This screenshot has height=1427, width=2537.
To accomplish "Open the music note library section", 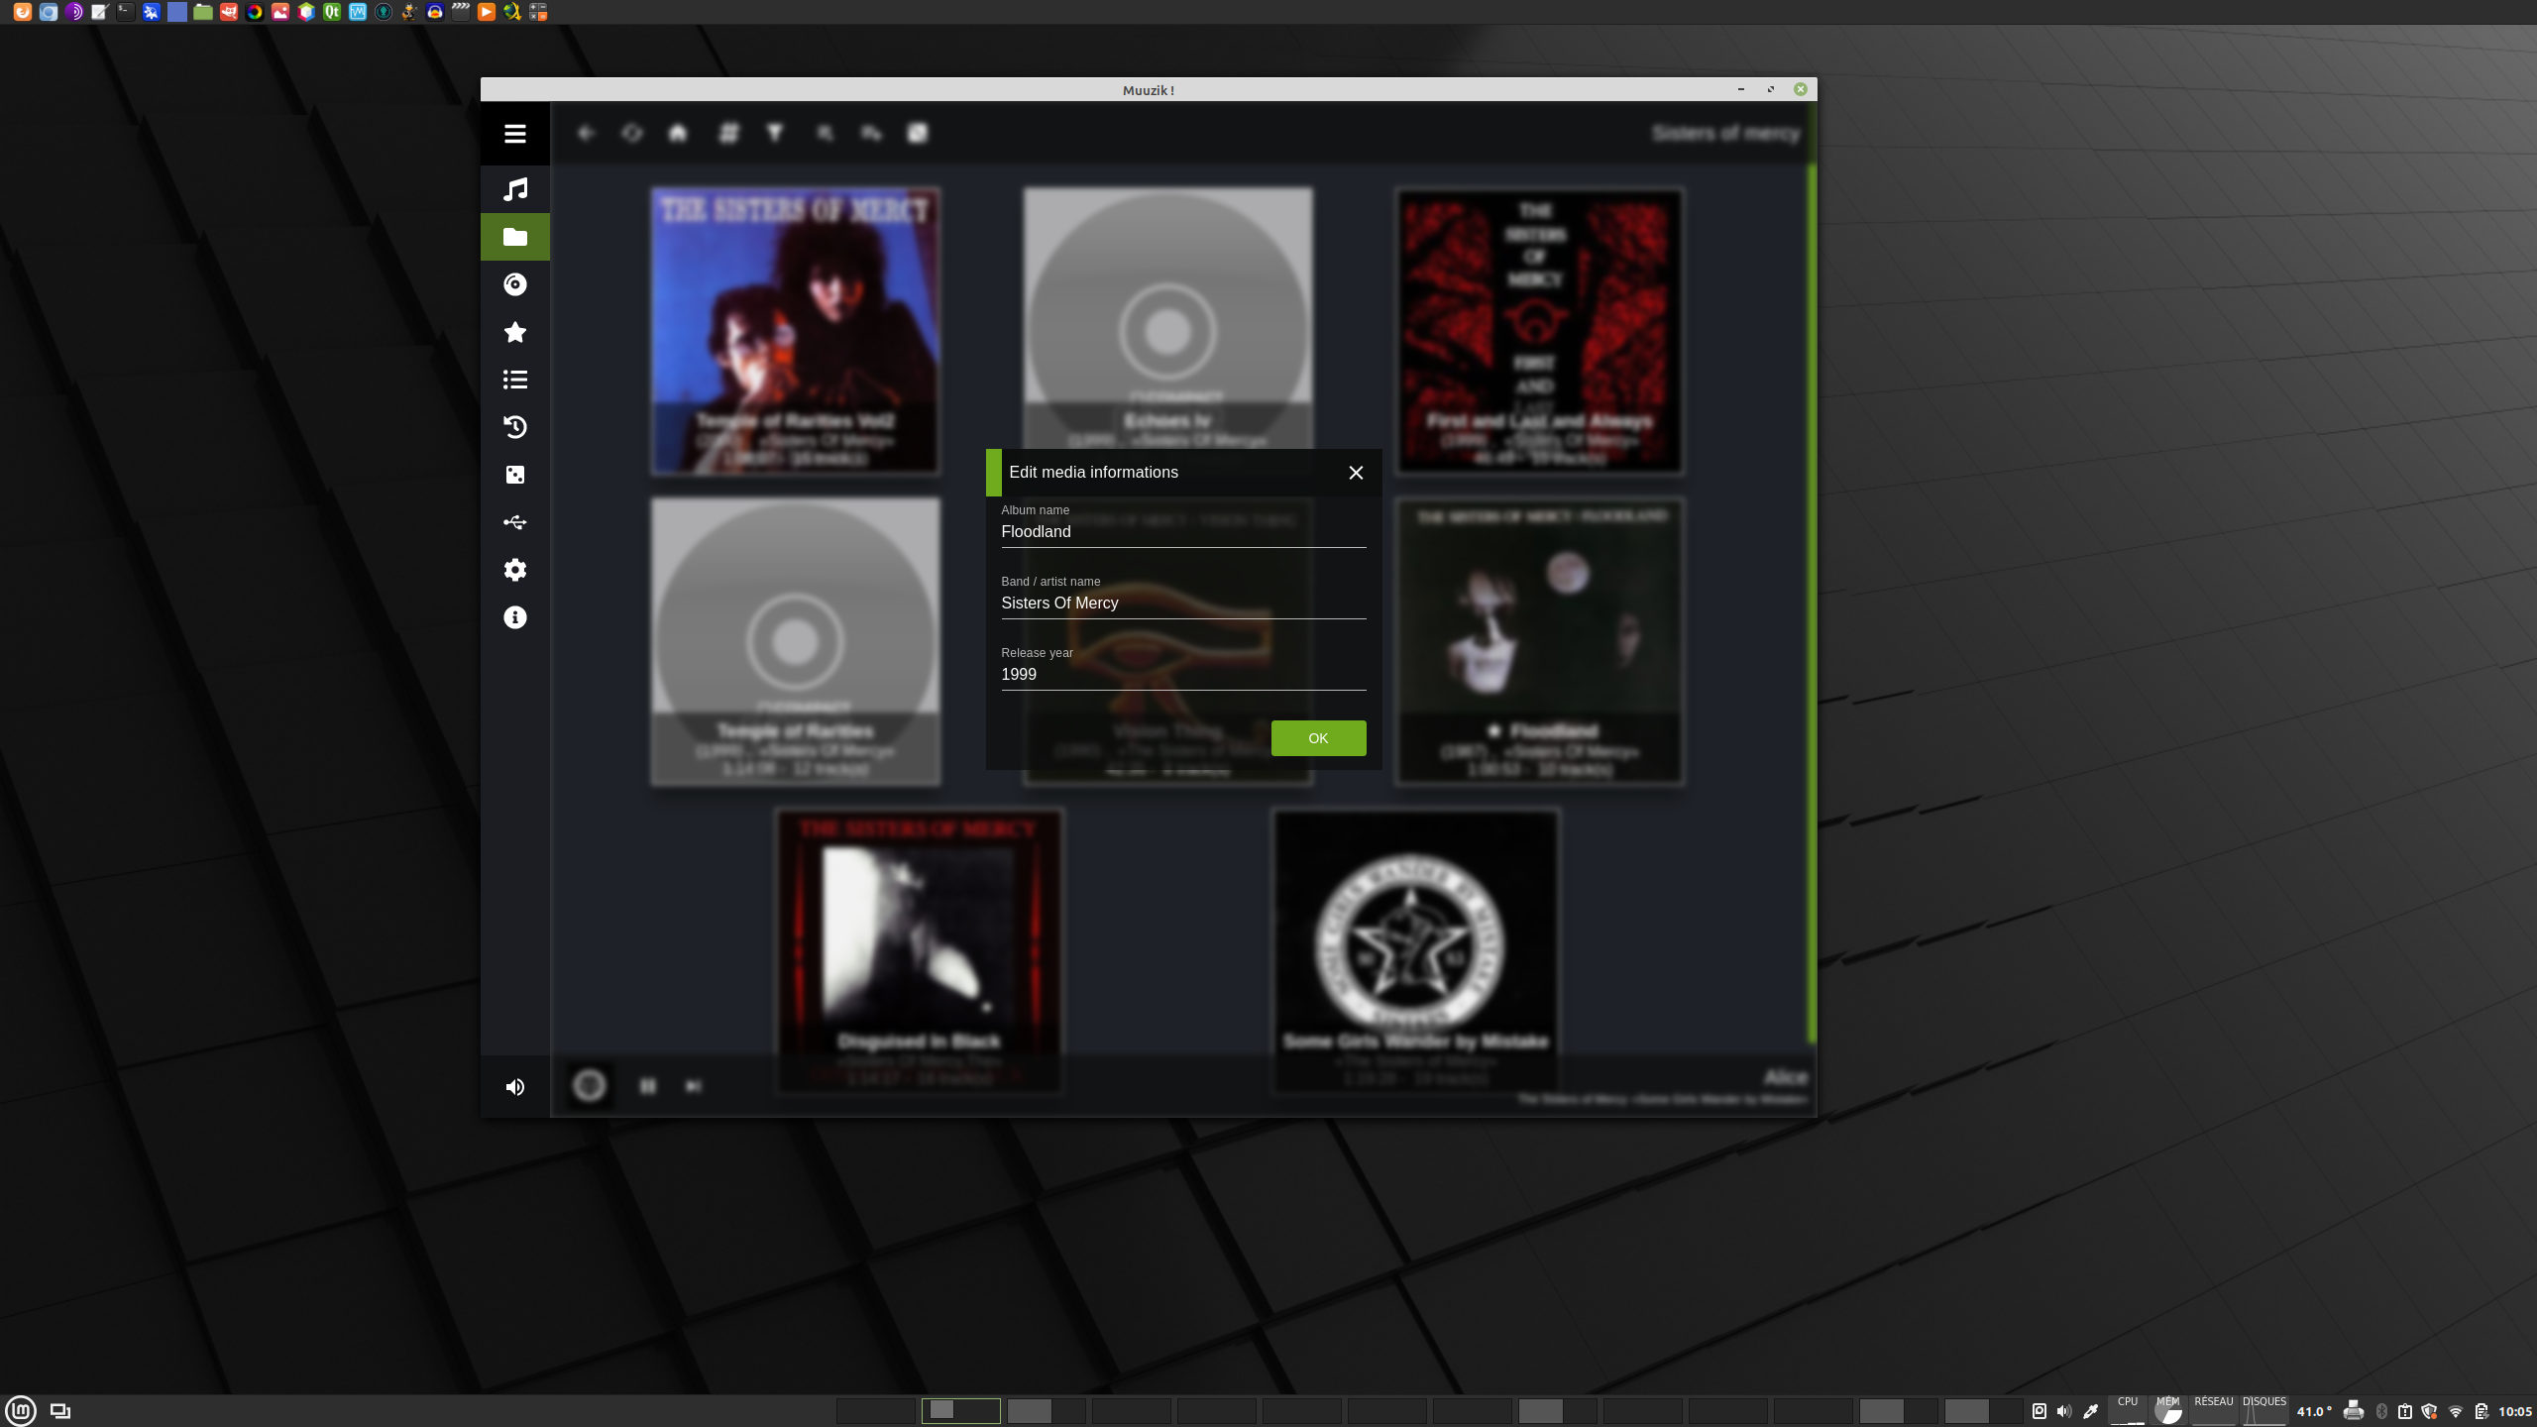I will click(x=514, y=189).
